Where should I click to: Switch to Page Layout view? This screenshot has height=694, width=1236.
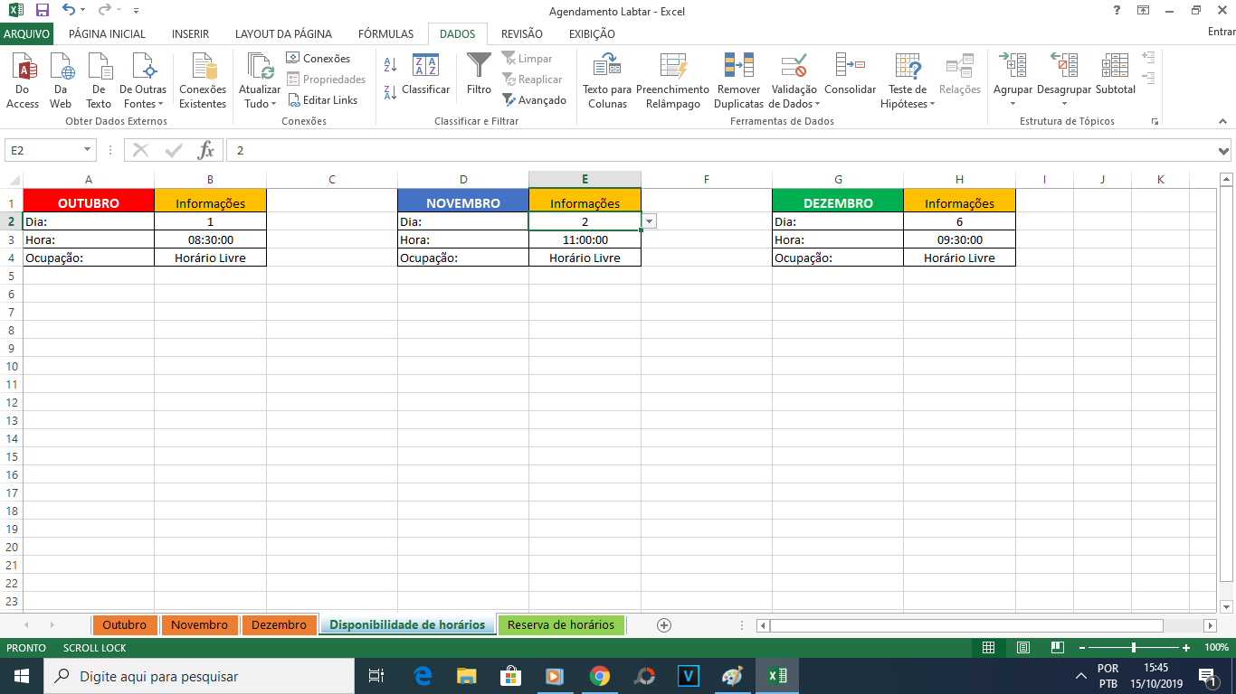pos(1022,648)
